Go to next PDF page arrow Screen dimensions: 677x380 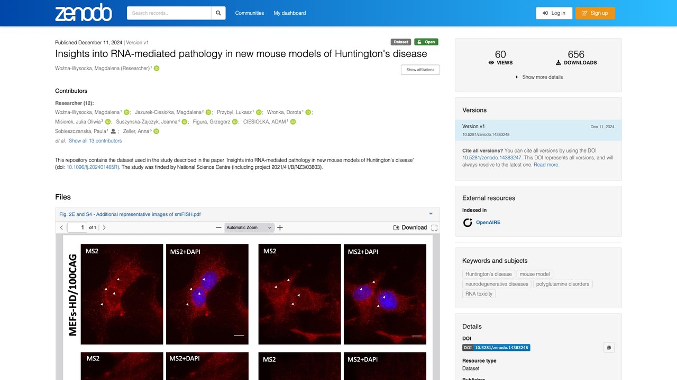pyautogui.click(x=104, y=227)
